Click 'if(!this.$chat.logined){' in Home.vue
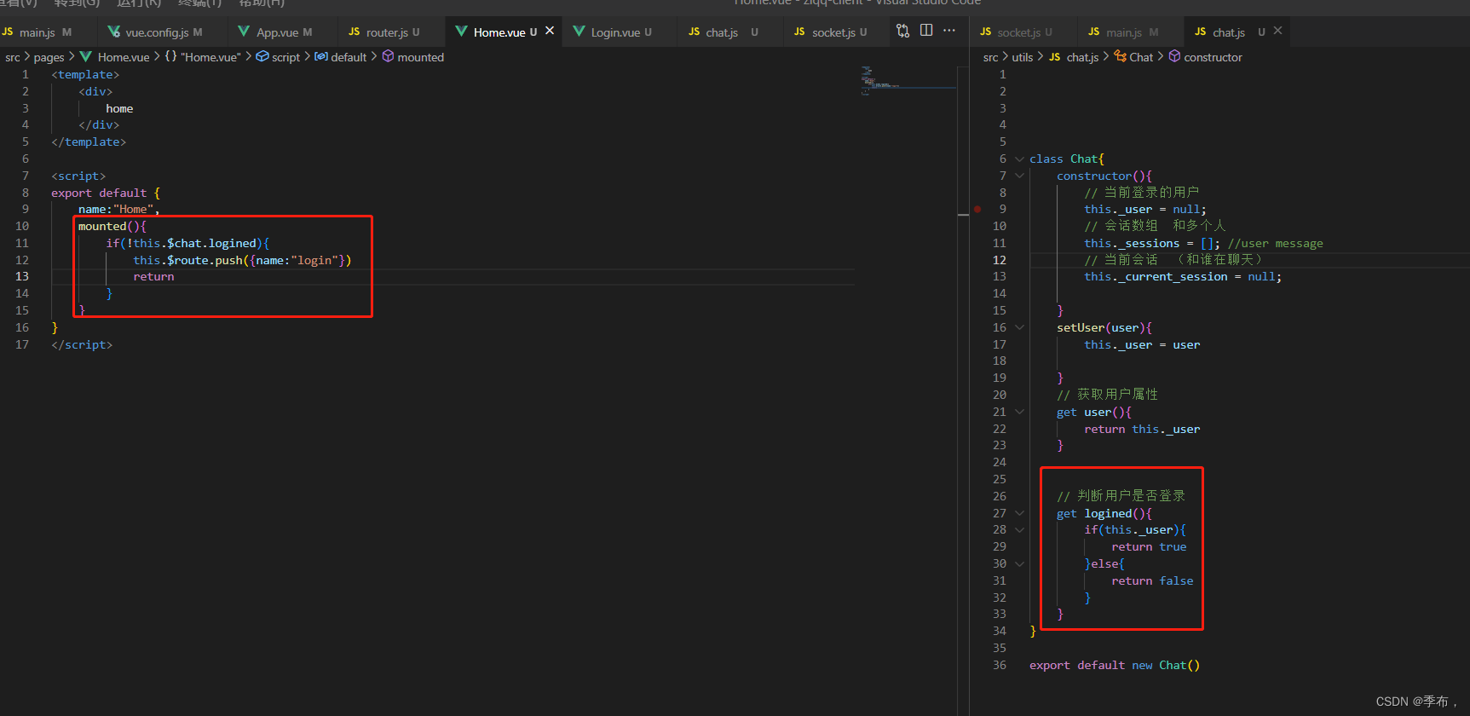The image size is (1470, 716). point(187,243)
